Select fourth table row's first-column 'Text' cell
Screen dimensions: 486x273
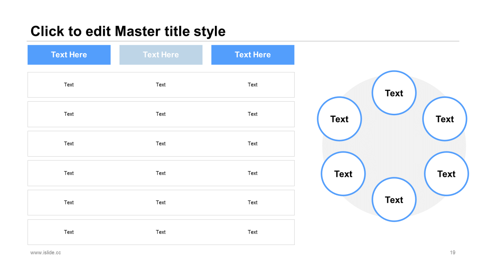point(69,173)
